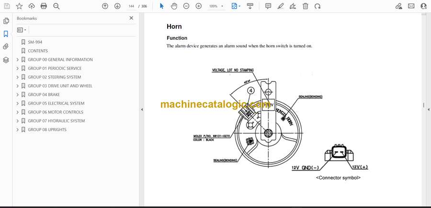Image resolution: width=431 pixels, height=208 pixels.
Task: Toggle the attachments paperclip panel
Action: click(6, 47)
